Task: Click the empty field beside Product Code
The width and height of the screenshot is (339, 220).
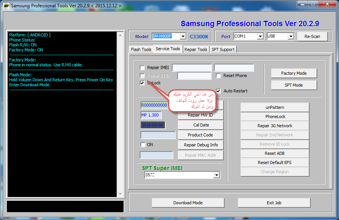Action: [158, 135]
